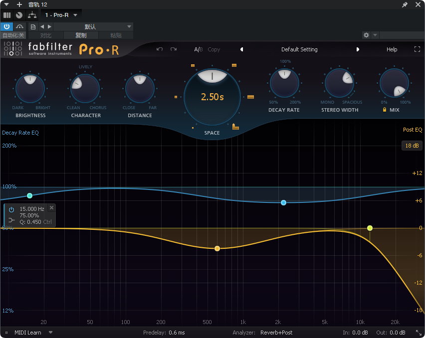Toggle the Mix lock padlock icon
The width and height of the screenshot is (425, 338).
click(384, 109)
